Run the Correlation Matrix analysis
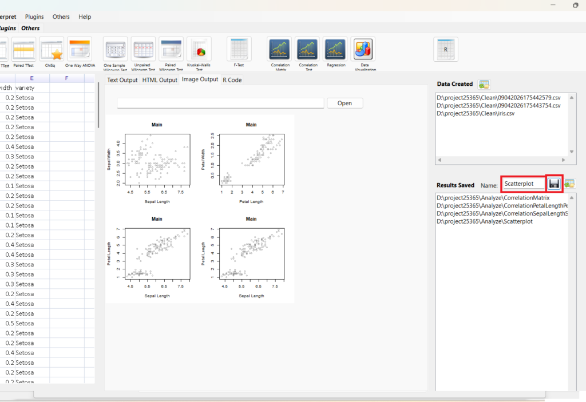The height and width of the screenshot is (402, 586). pyautogui.click(x=280, y=49)
